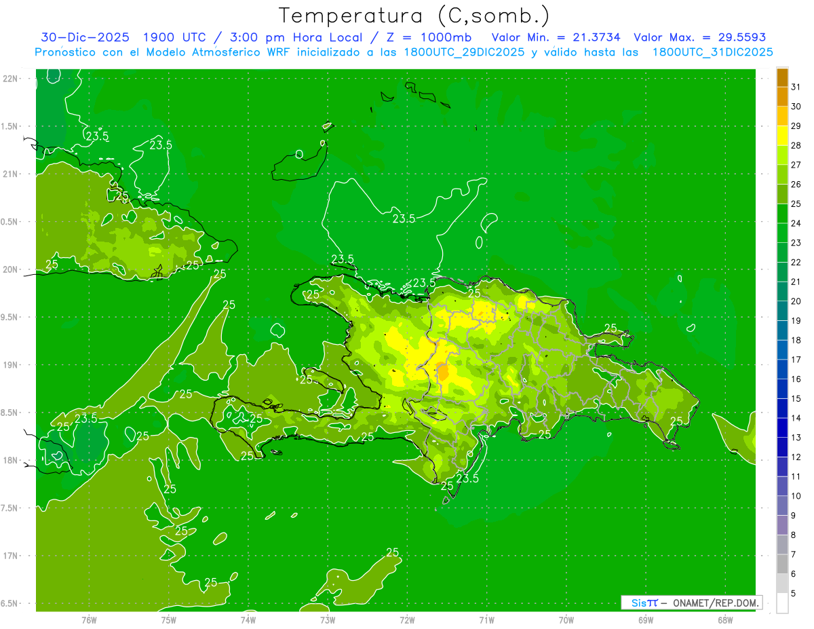Select the date text "30-Dic-2025"
The image size is (814, 629).
(85, 37)
